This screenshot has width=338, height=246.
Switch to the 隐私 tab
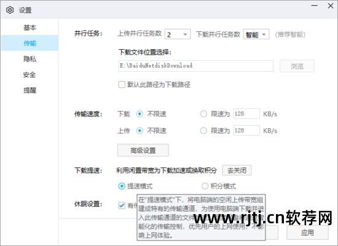point(29,59)
